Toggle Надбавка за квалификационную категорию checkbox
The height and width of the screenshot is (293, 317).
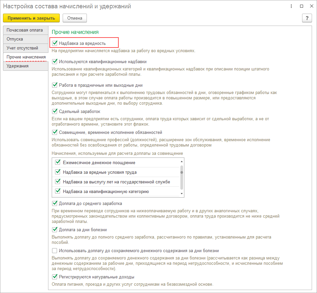coord(58,191)
